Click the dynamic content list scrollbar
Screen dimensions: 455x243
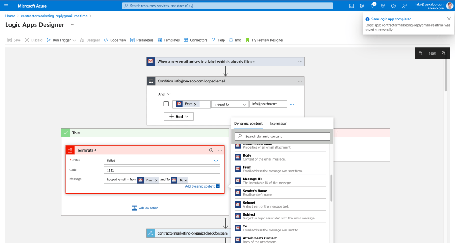click(x=331, y=188)
